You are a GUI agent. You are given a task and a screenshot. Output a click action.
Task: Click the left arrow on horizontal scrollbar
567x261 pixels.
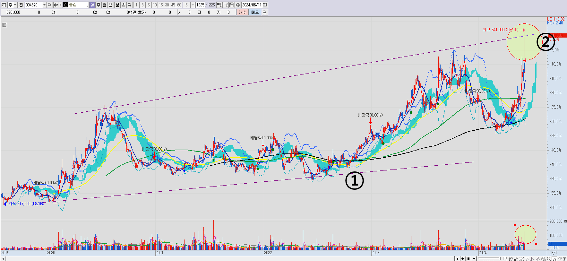click(x=3, y=258)
